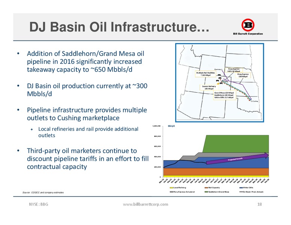The height and width of the screenshot is (225, 291).
Task: Click the orange Rail Capacity chart band
Action: coord(216,171)
